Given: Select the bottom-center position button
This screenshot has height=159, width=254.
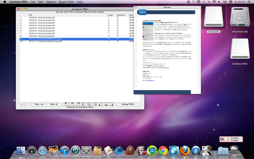Looking at the screenshot, I should [x=106, y=104].
